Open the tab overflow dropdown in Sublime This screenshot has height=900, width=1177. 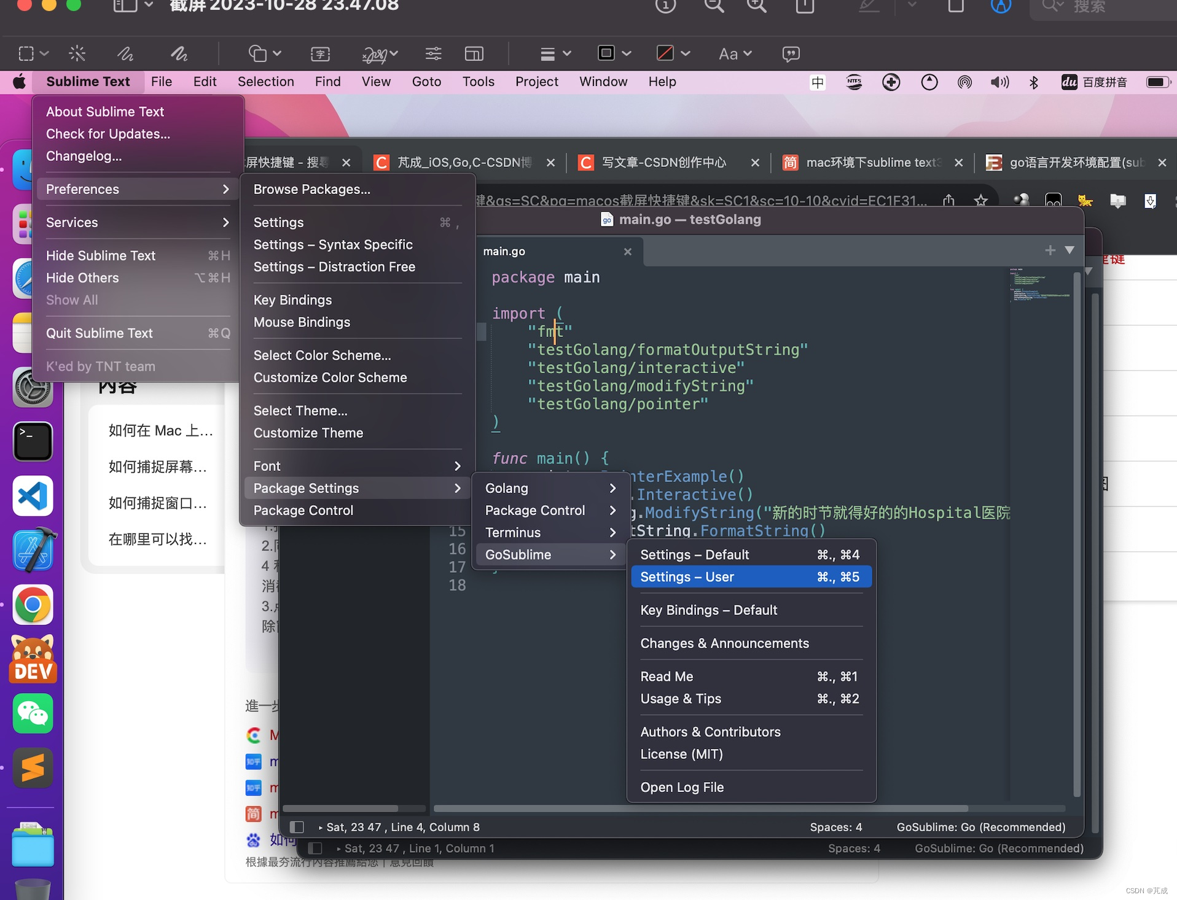[1070, 250]
